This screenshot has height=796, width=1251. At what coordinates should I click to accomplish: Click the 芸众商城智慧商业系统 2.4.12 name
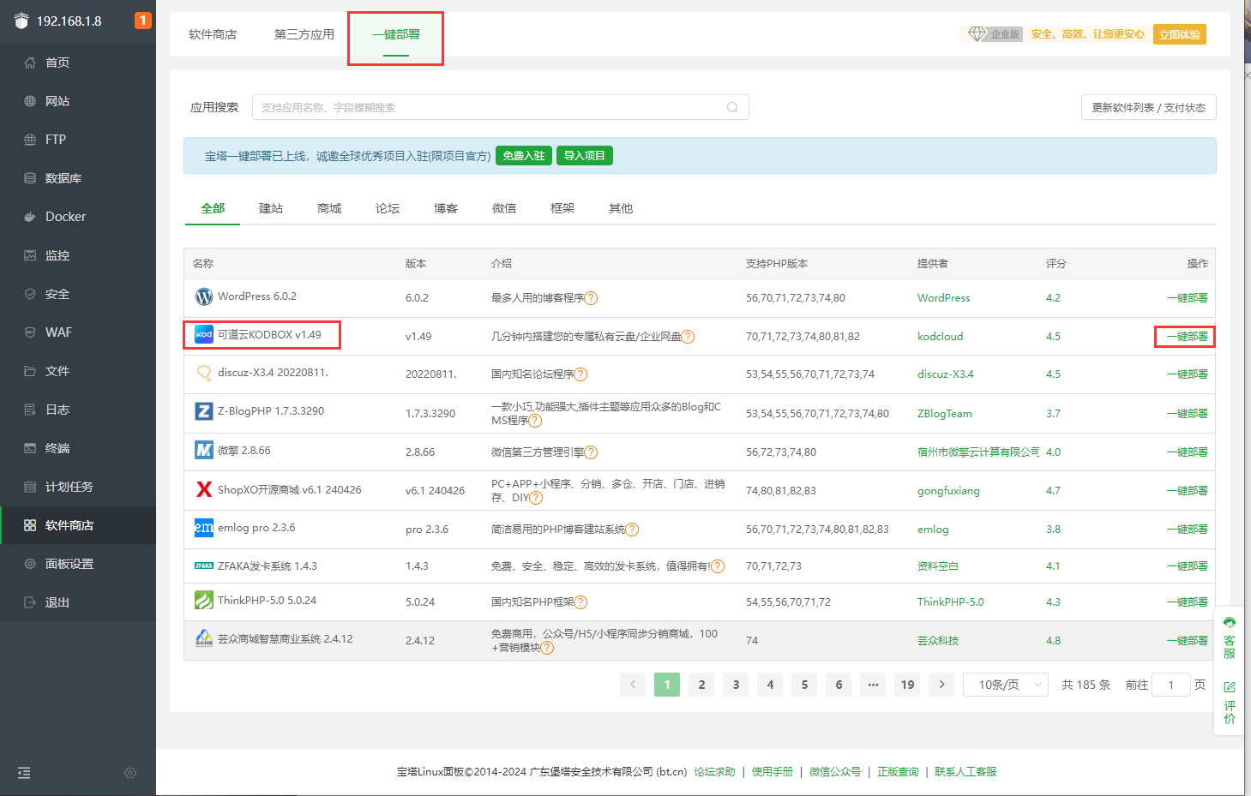click(x=286, y=639)
